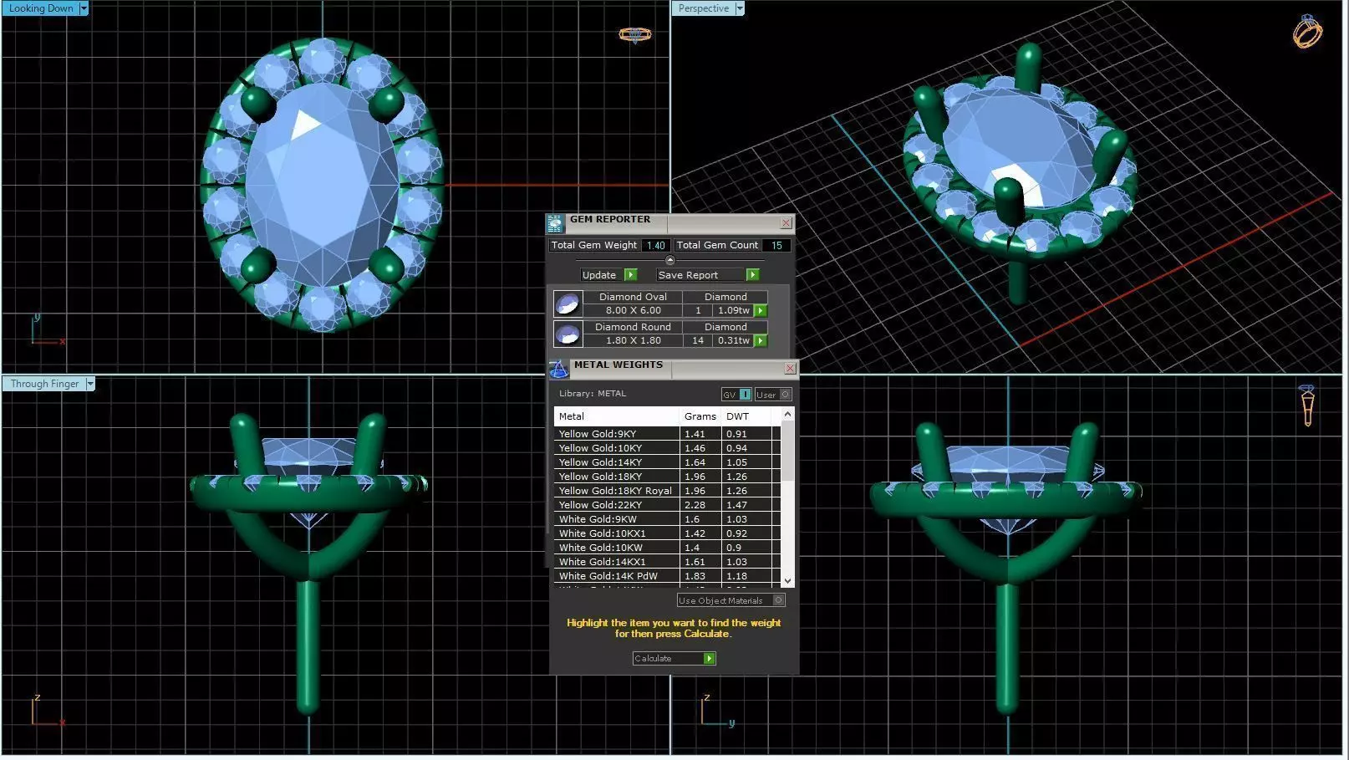Click the Diamond Round gem name
Viewport: 1349px width, 760px height.
tap(633, 327)
